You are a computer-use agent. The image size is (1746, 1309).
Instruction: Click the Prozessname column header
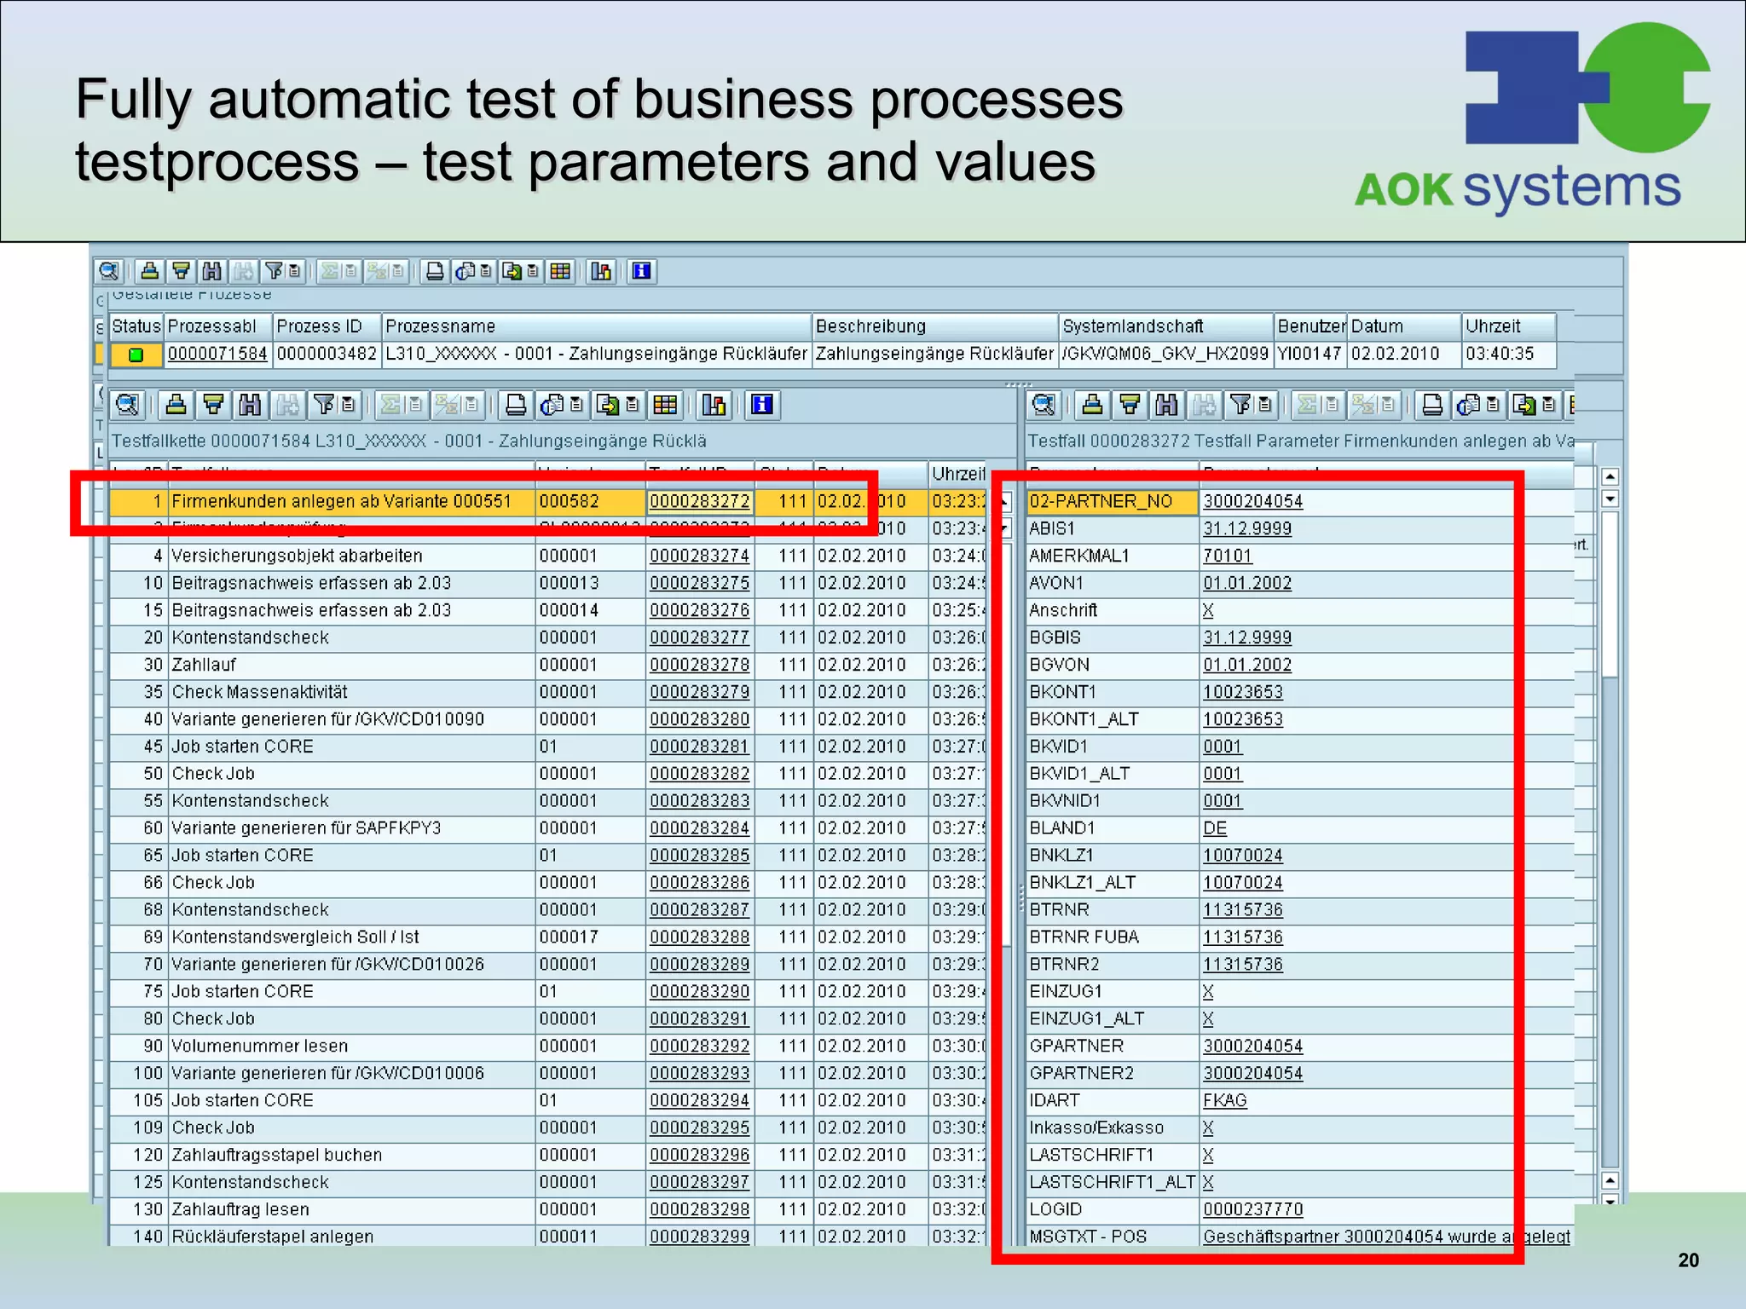point(596,326)
